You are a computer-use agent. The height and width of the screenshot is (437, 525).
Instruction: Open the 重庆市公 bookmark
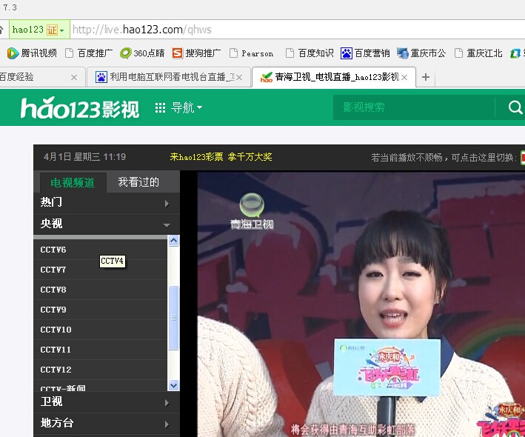tap(421, 53)
